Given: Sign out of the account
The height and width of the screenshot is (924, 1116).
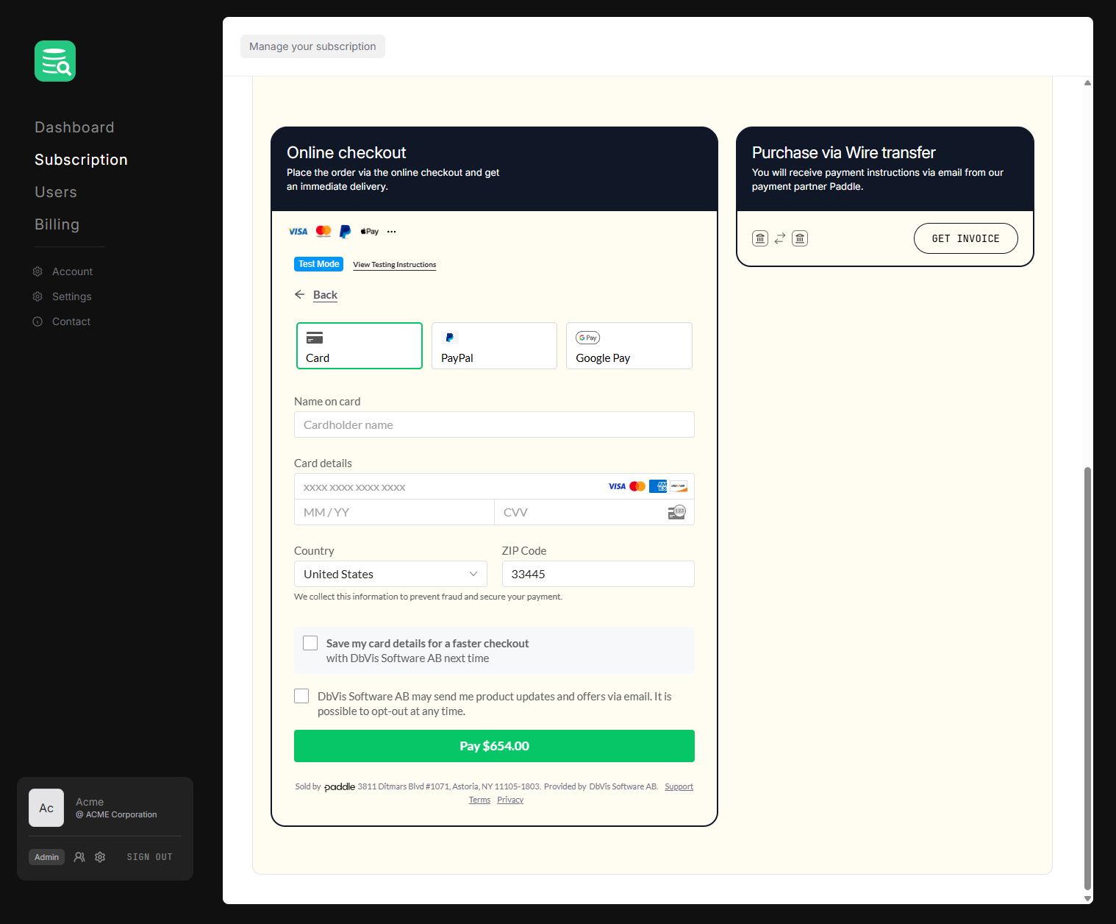Looking at the screenshot, I should point(149,857).
